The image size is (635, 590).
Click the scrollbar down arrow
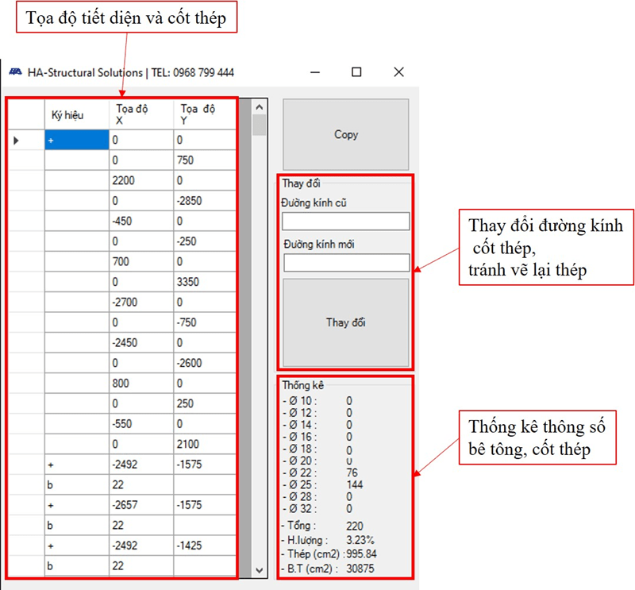click(260, 571)
